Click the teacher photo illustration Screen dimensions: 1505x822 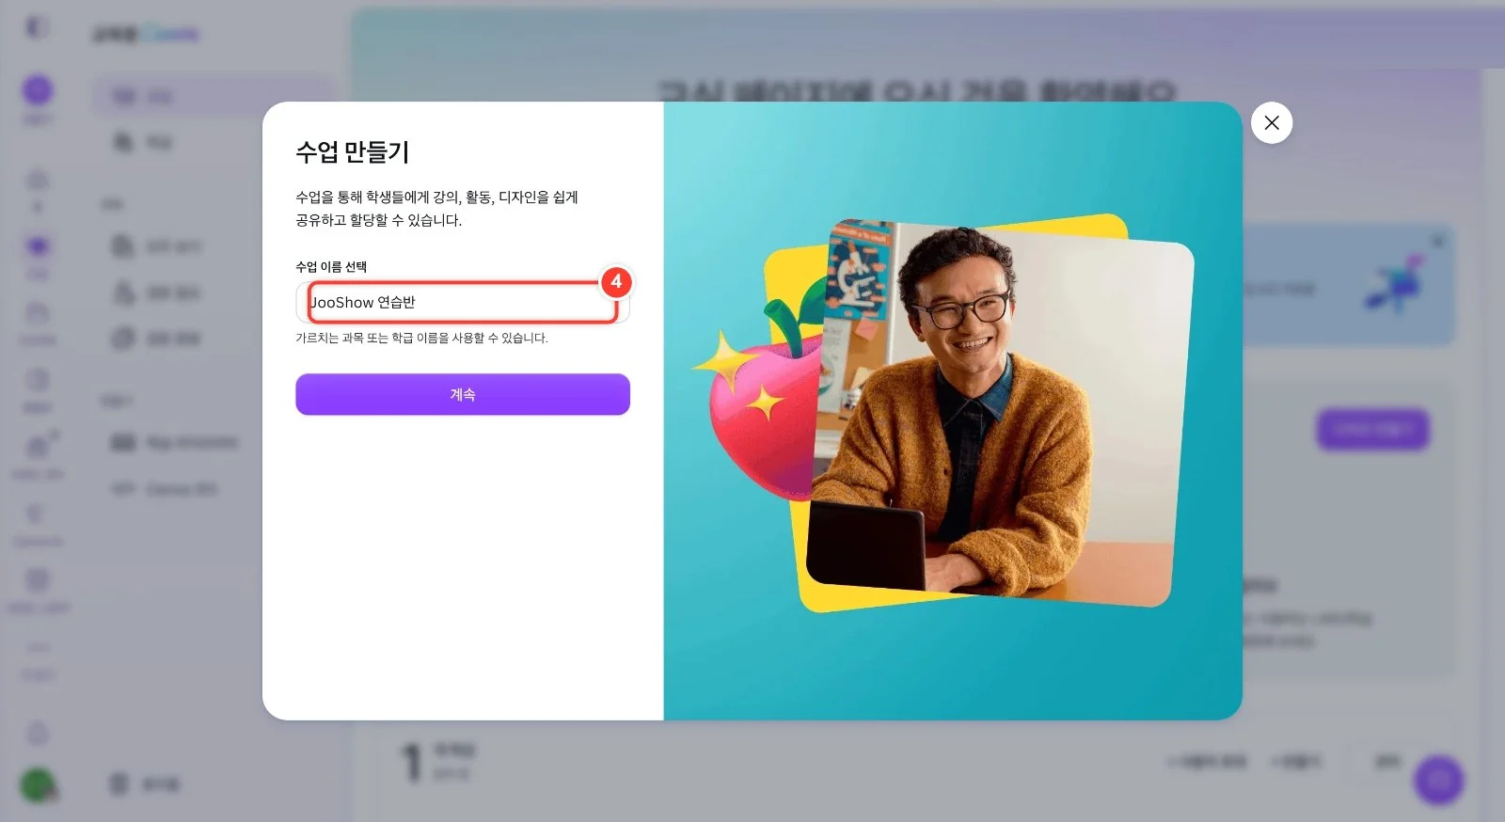(999, 414)
